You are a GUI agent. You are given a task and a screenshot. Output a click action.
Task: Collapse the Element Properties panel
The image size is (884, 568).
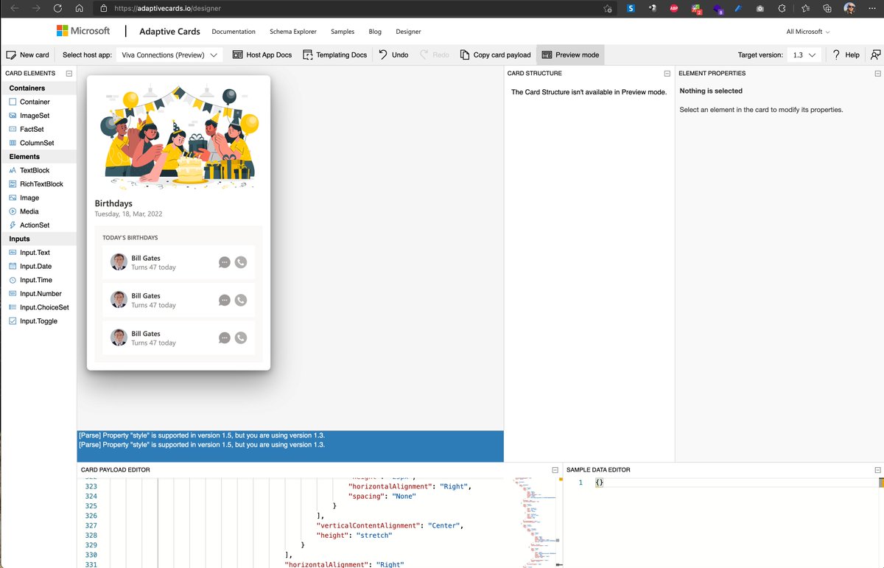point(877,74)
